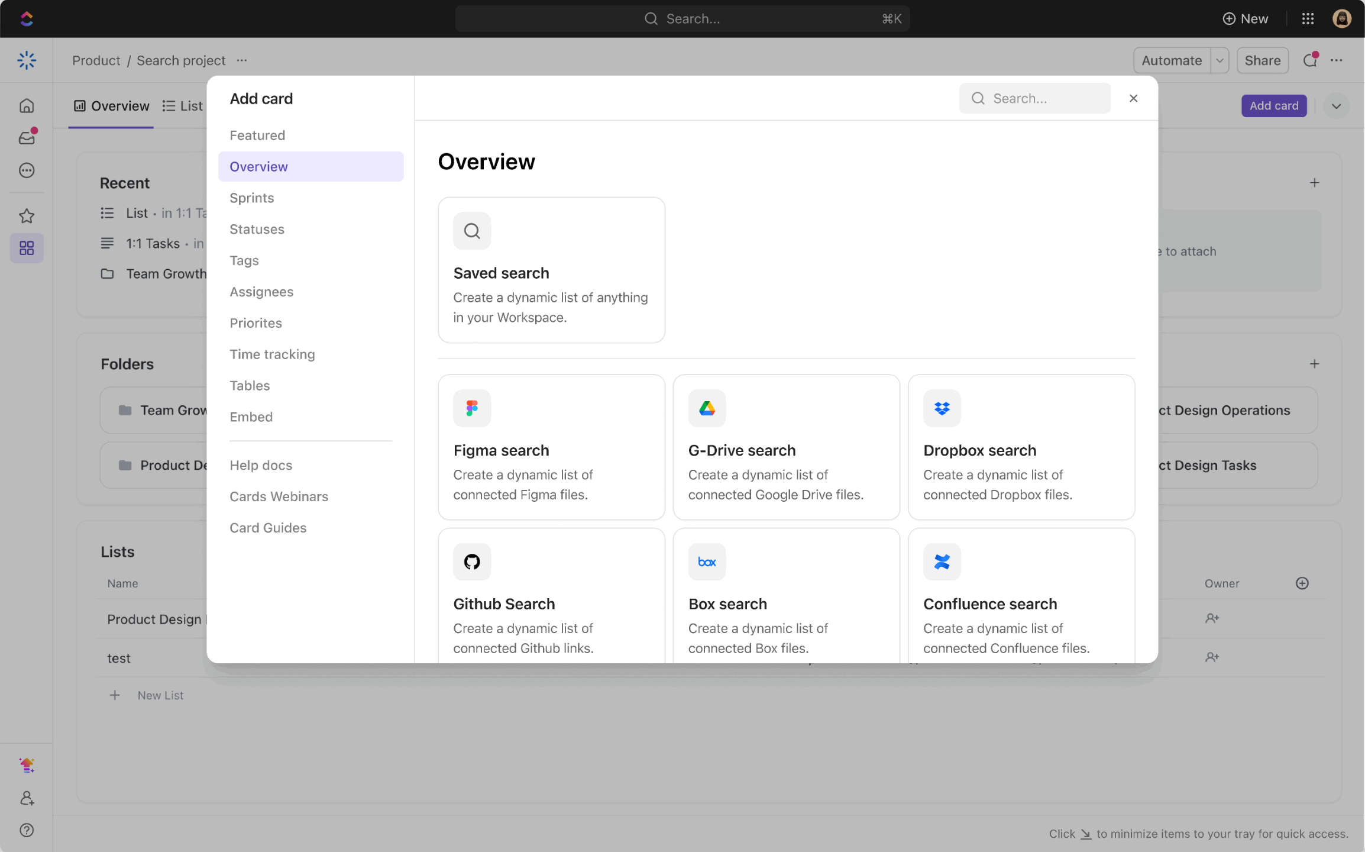Click the Github Search icon

(473, 560)
